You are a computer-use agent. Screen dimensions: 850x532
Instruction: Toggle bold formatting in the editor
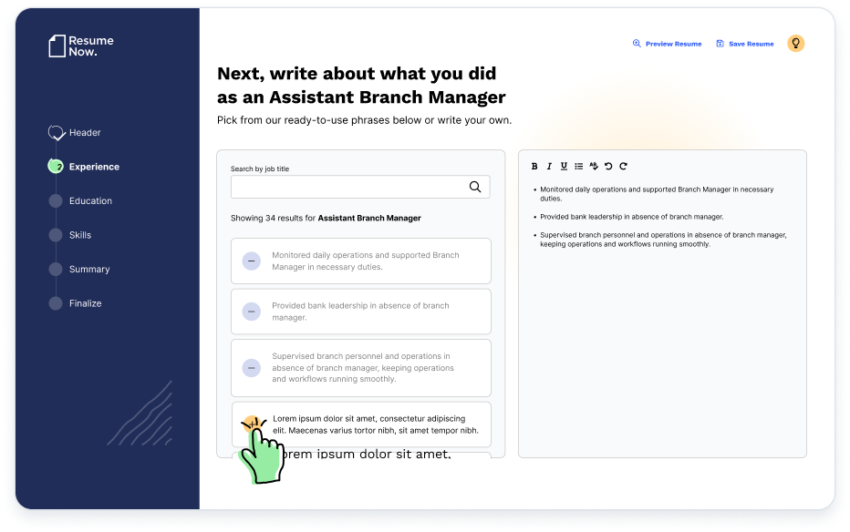point(534,166)
